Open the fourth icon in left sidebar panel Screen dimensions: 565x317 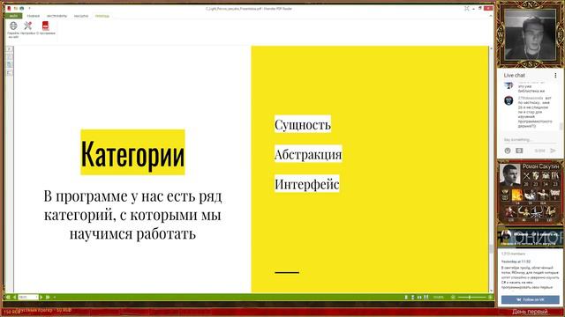coord(10,73)
